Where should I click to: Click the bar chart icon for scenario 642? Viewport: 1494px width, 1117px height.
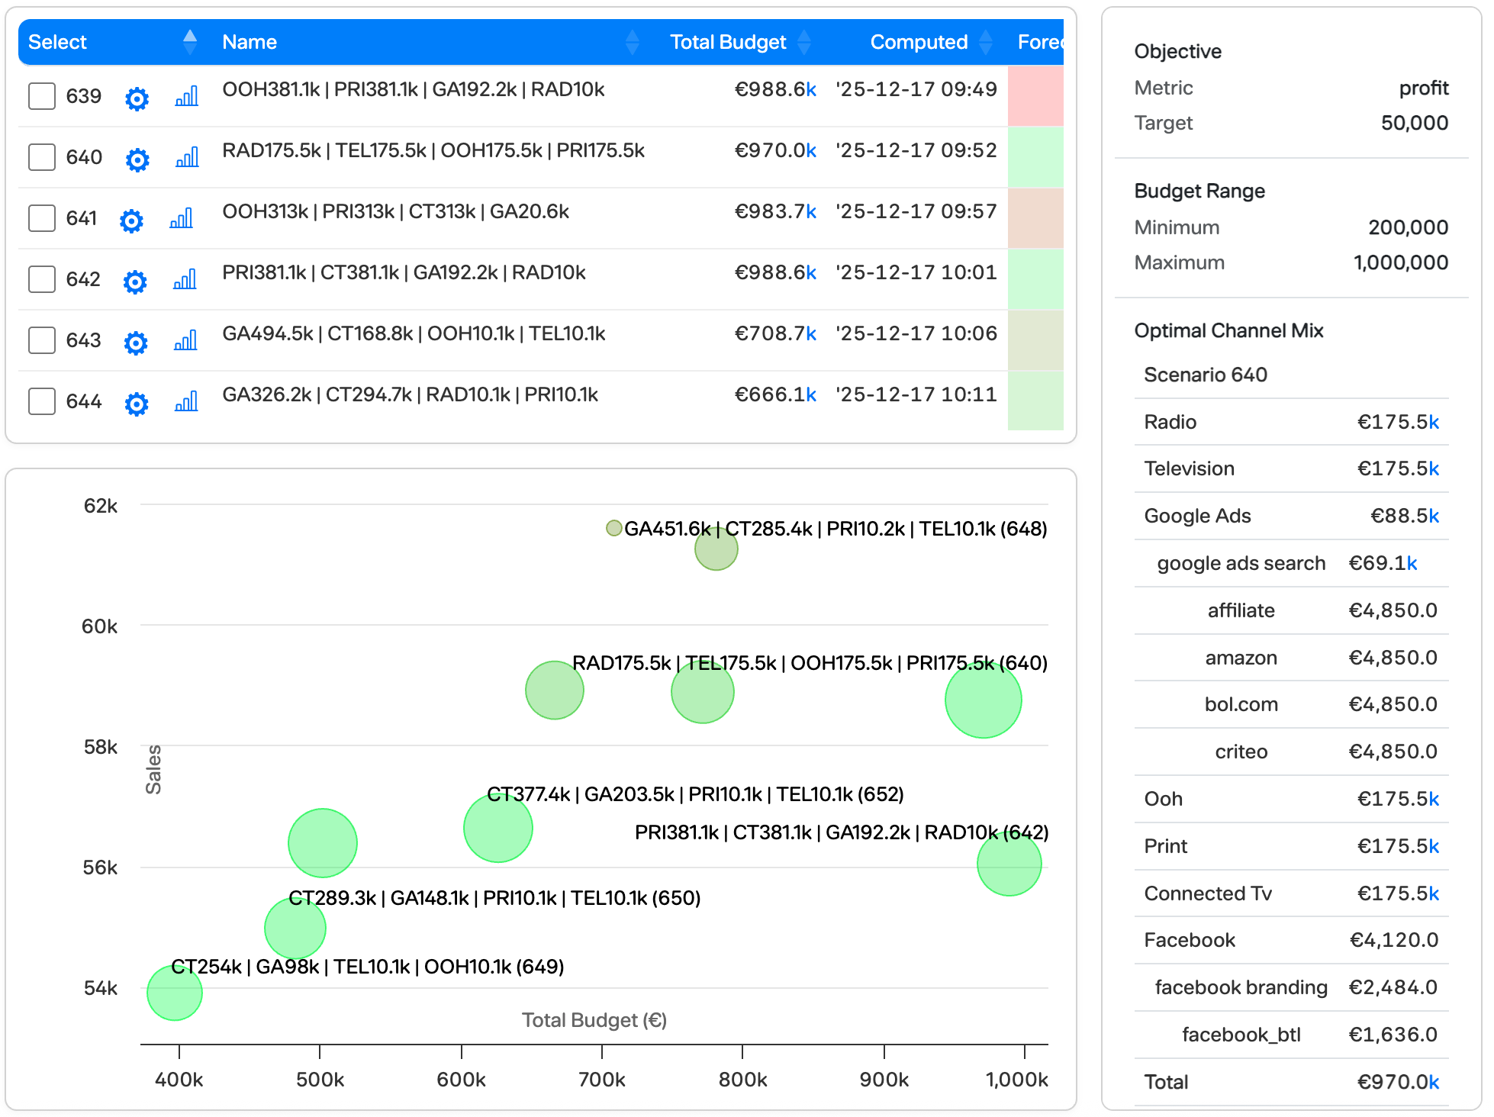[x=185, y=280]
